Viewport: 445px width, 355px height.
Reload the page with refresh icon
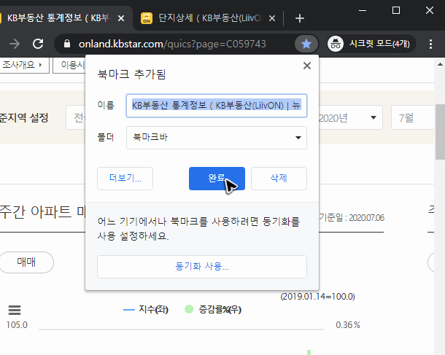(x=38, y=44)
